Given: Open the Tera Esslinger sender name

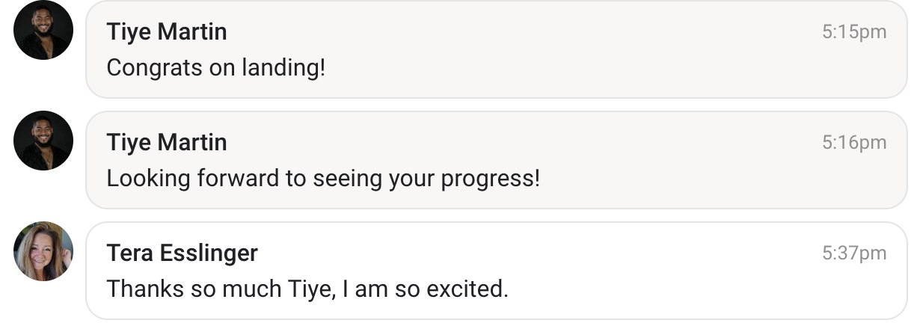Looking at the screenshot, I should point(182,253).
